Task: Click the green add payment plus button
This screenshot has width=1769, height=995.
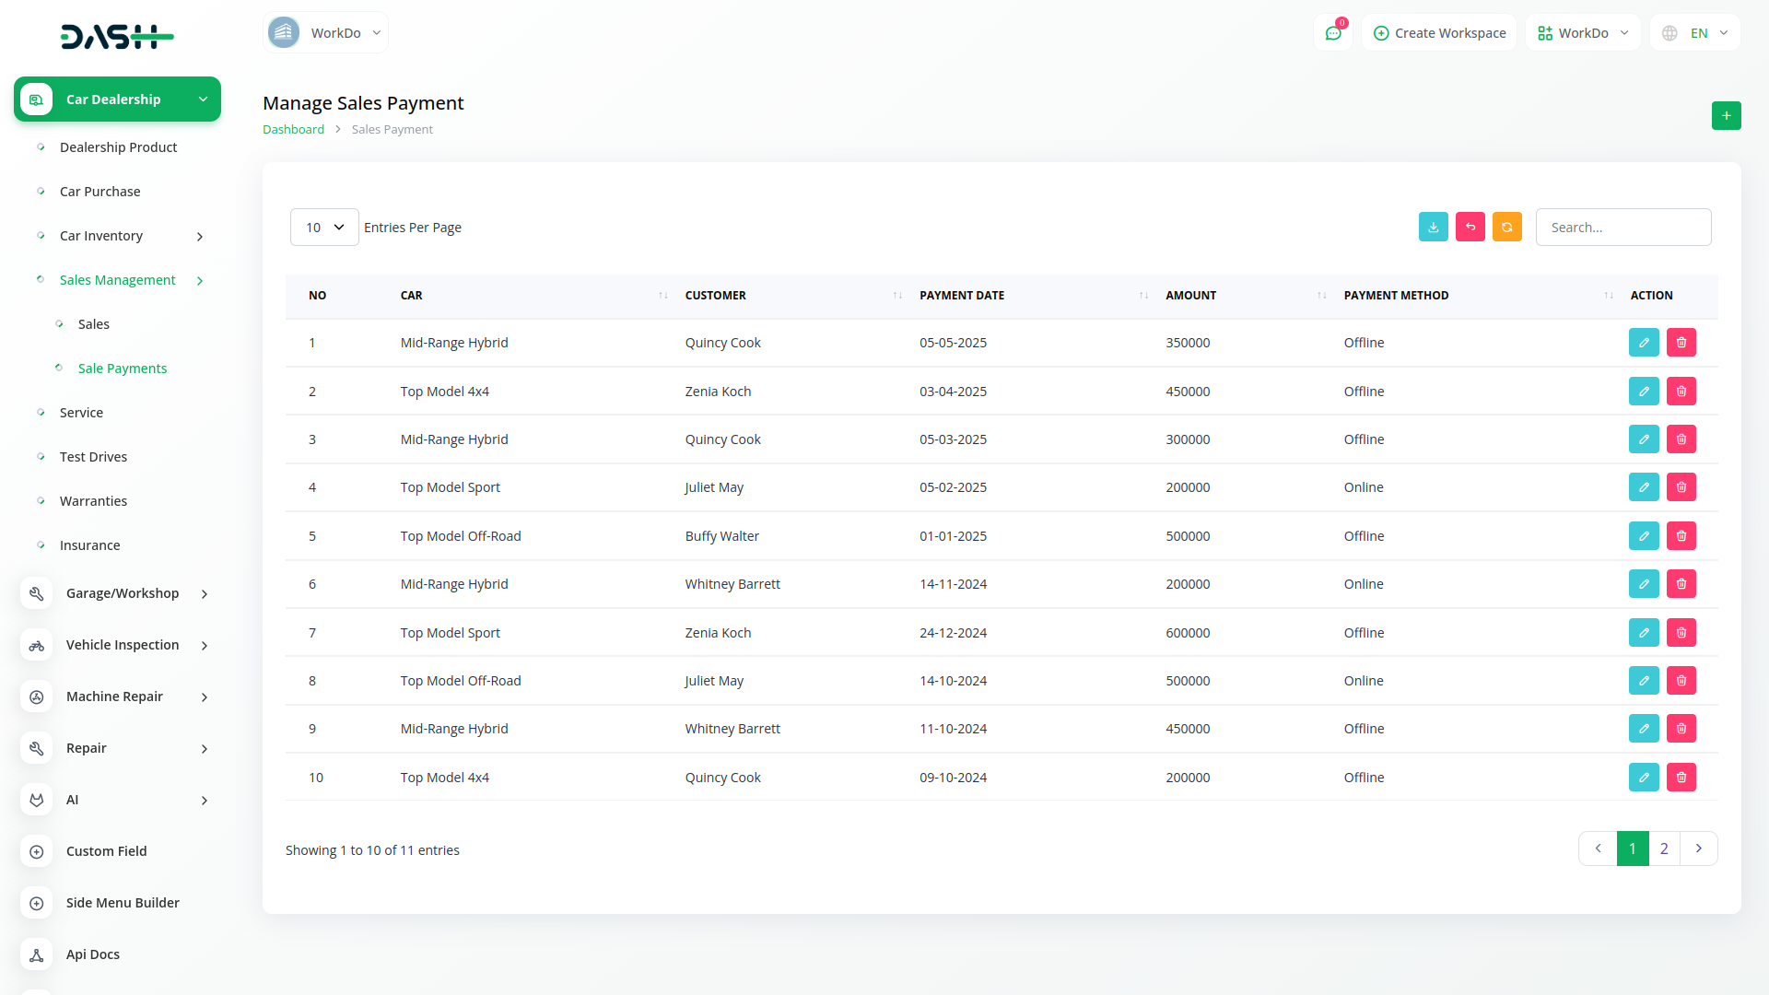Action: (1726, 116)
